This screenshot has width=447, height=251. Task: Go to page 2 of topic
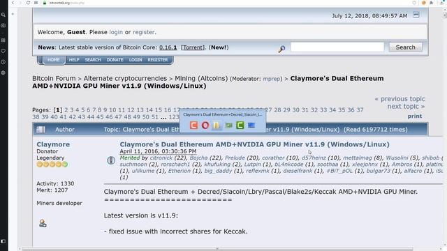point(66,110)
